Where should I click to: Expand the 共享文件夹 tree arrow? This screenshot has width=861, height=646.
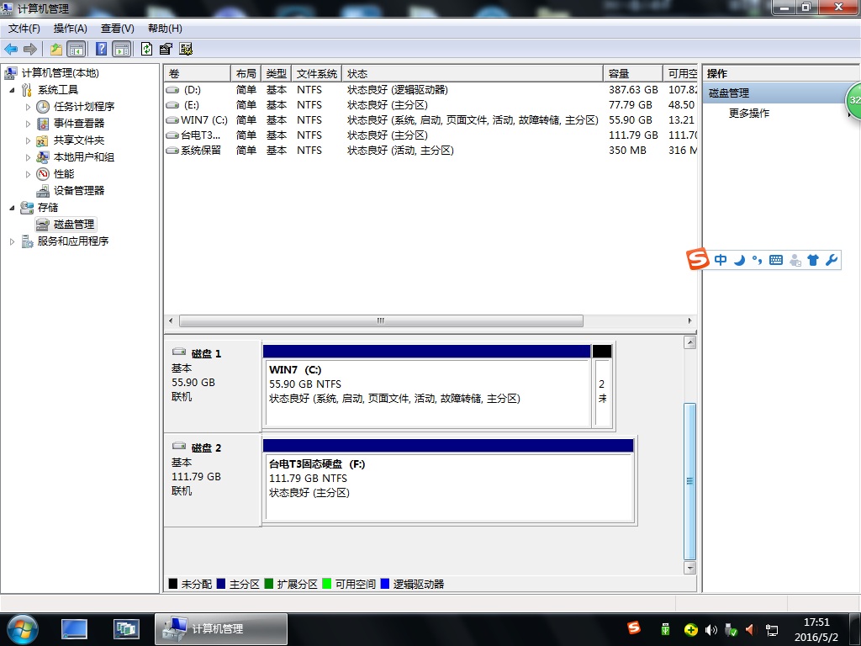pos(28,140)
